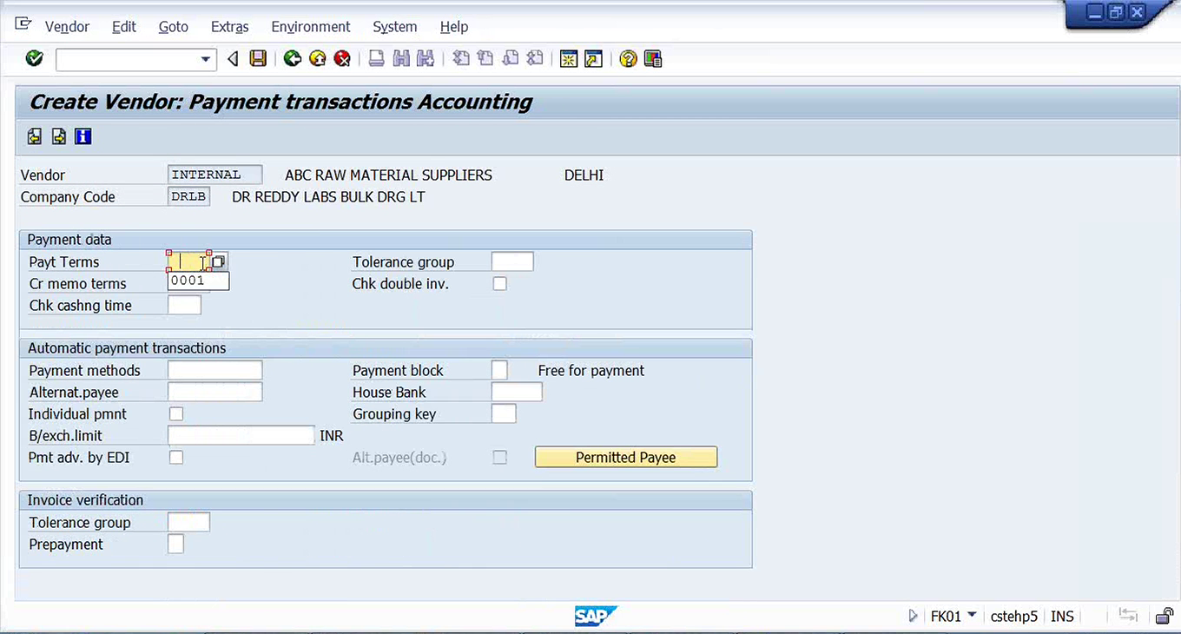Tick the Chk double inv. checkbox
This screenshot has width=1181, height=634.
[x=500, y=284]
